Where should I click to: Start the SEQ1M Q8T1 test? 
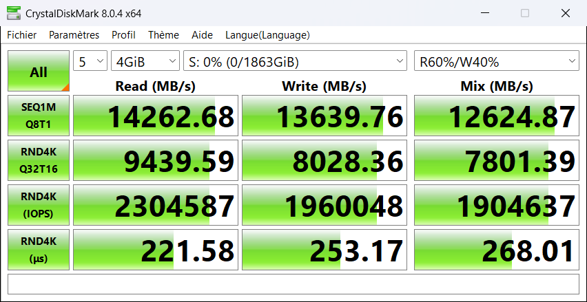coord(39,116)
